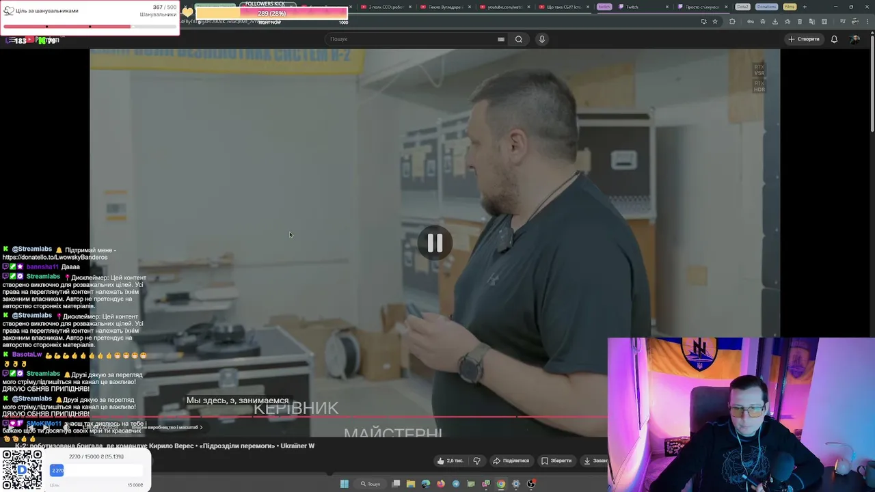Activate voice search microphone icon
The image size is (875, 492).
(x=542, y=39)
